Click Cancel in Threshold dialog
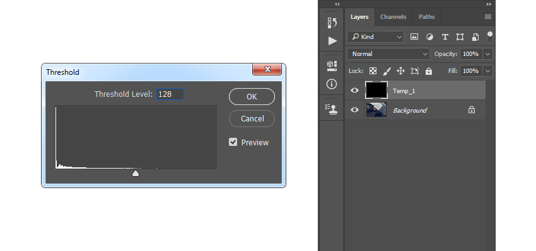Image resolution: width=536 pixels, height=251 pixels. click(252, 119)
